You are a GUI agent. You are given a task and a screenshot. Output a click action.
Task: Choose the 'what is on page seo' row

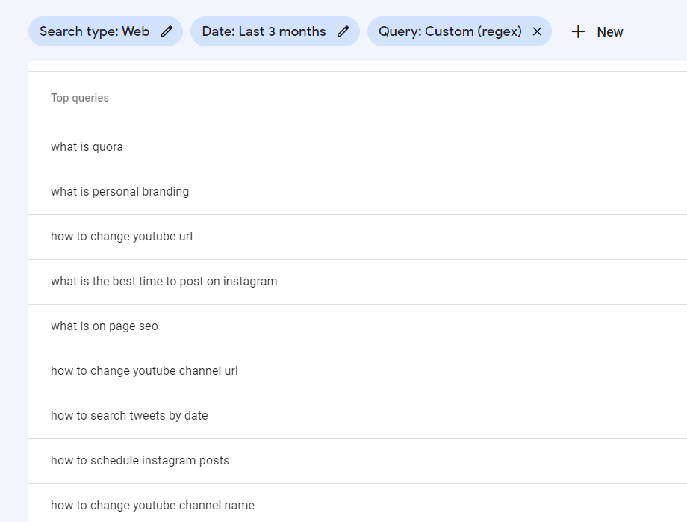tap(105, 326)
